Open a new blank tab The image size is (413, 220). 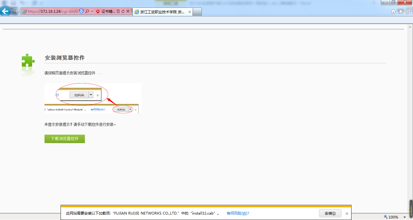197,12
